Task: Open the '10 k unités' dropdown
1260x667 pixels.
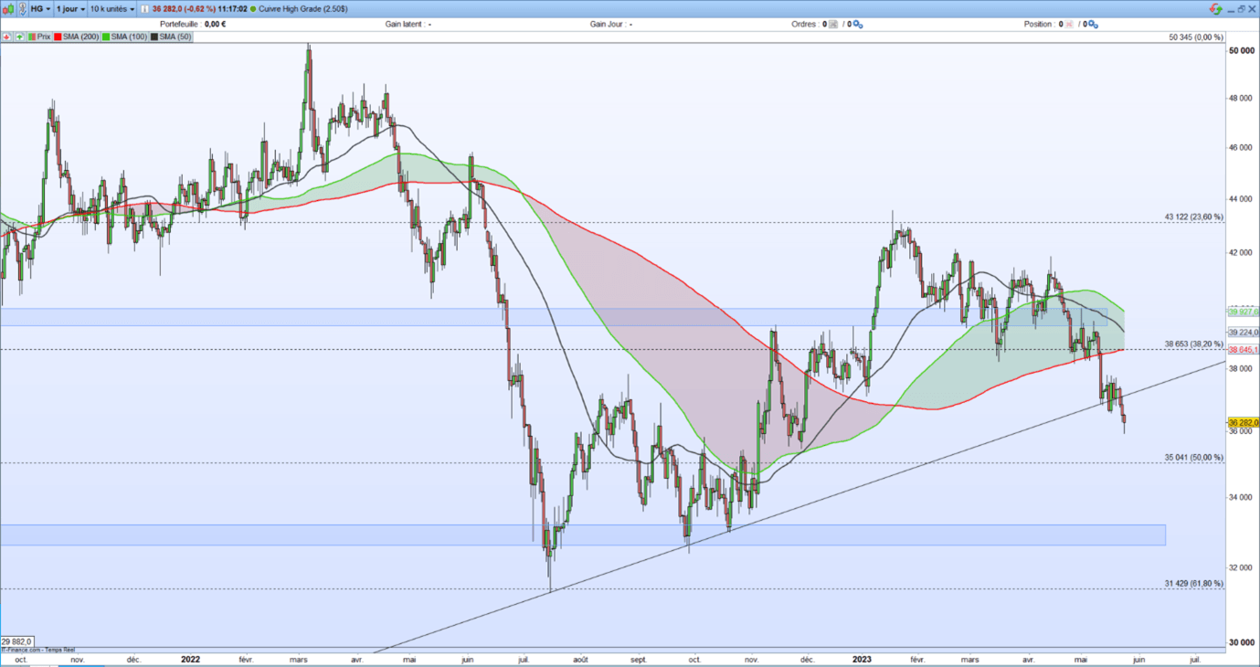Action: pos(111,9)
